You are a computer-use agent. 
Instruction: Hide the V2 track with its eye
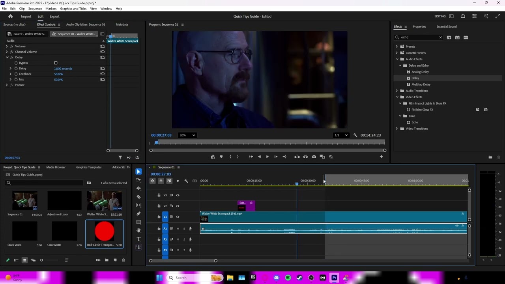coord(178,206)
